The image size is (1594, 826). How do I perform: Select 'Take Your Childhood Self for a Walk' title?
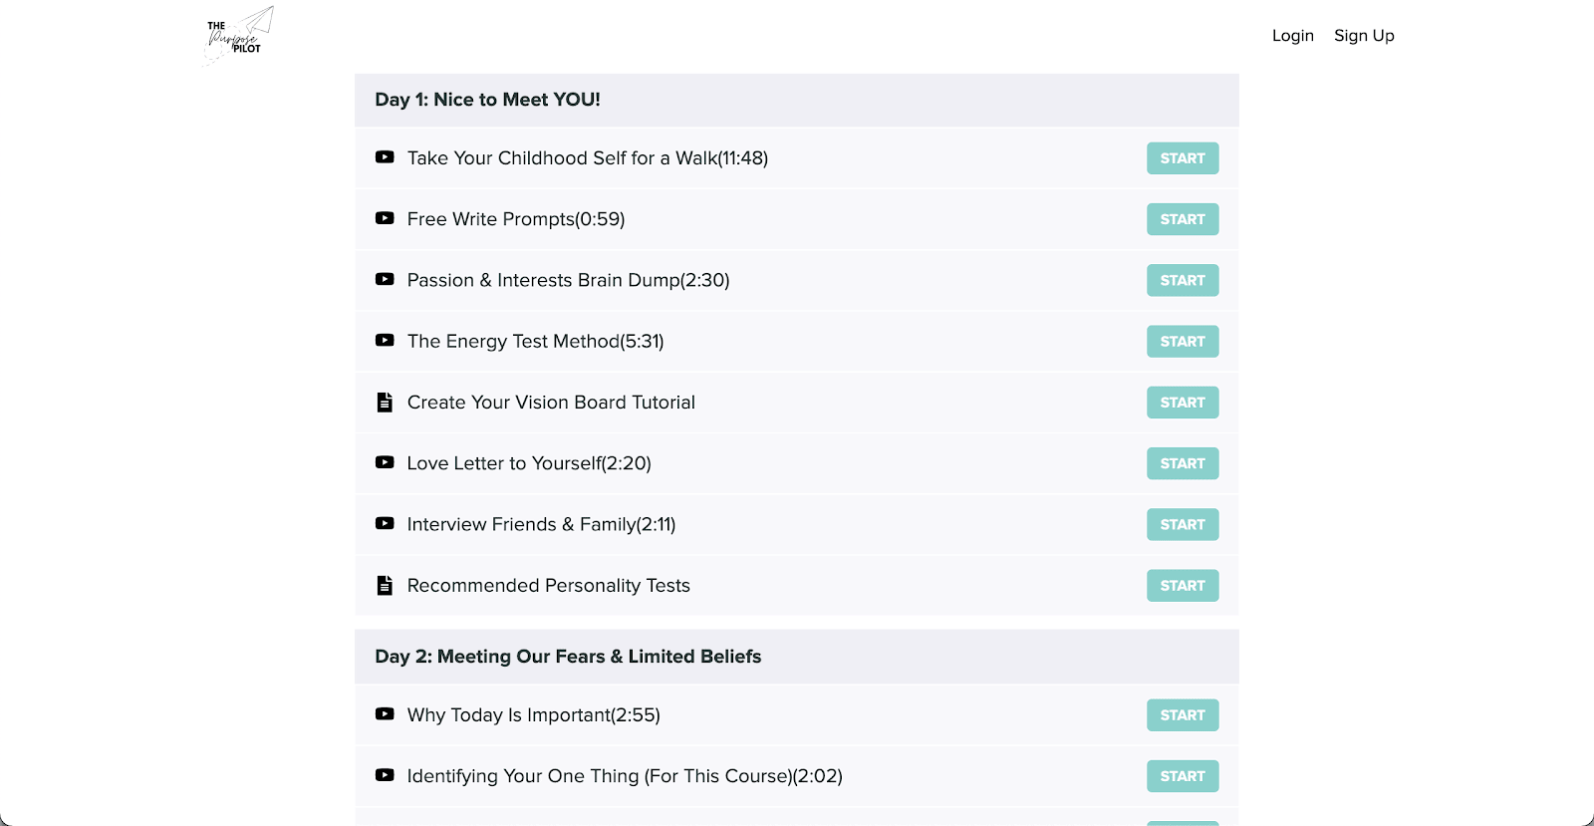pos(588,158)
